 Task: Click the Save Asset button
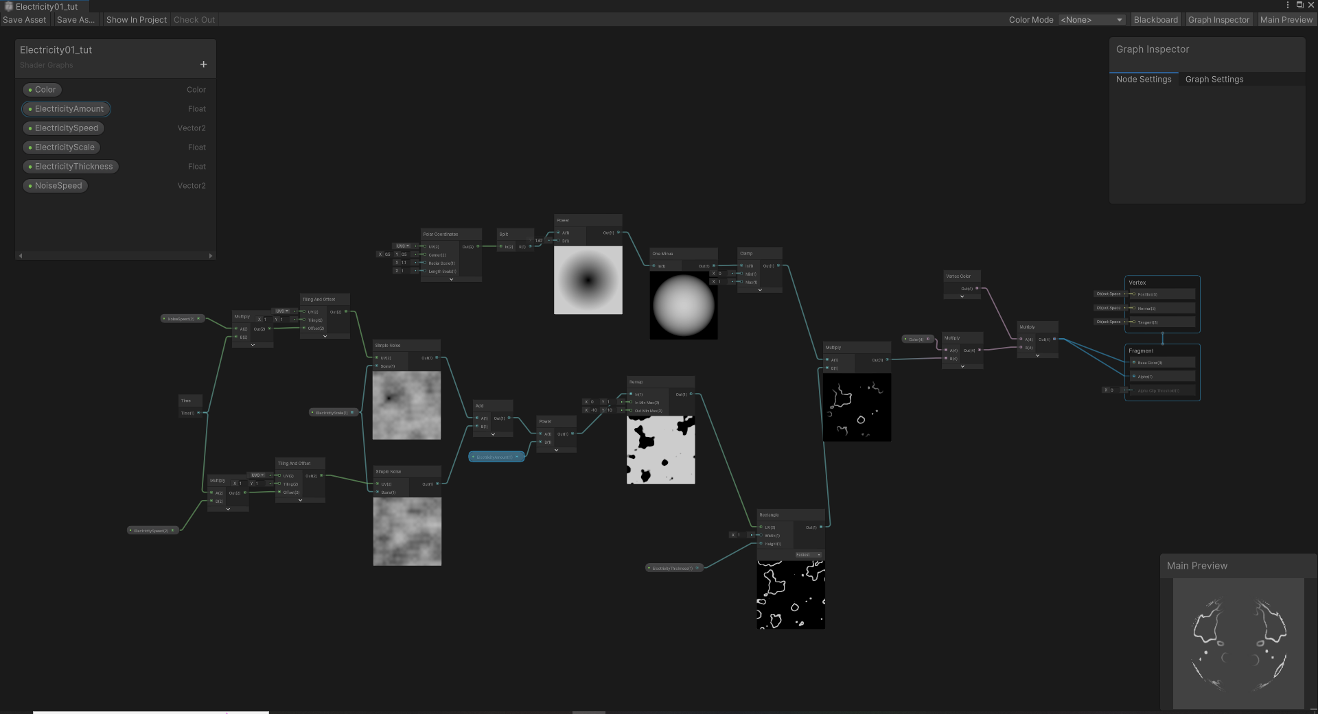[25, 20]
